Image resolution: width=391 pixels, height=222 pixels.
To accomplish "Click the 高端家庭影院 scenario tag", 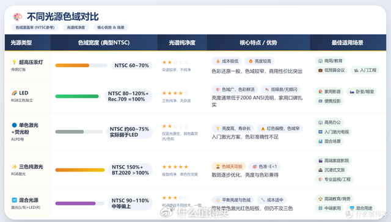I will click(x=333, y=160).
